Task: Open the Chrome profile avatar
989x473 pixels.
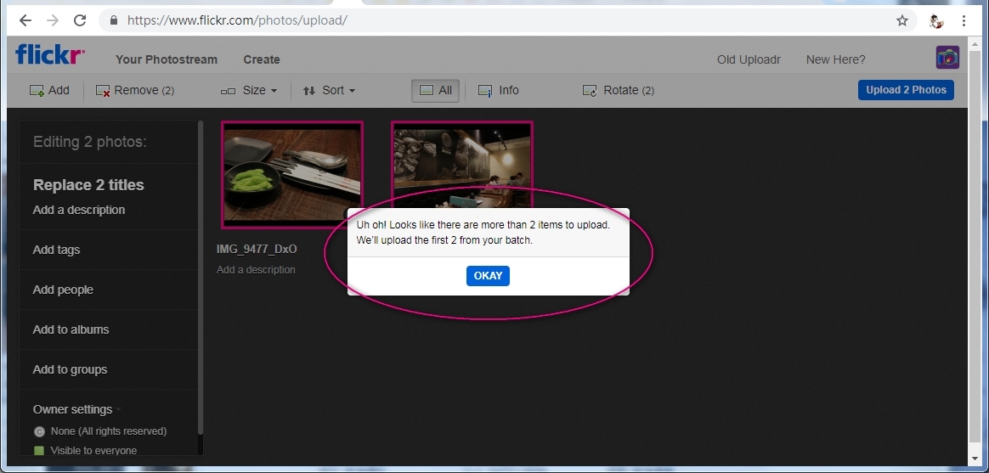Action: click(x=936, y=21)
